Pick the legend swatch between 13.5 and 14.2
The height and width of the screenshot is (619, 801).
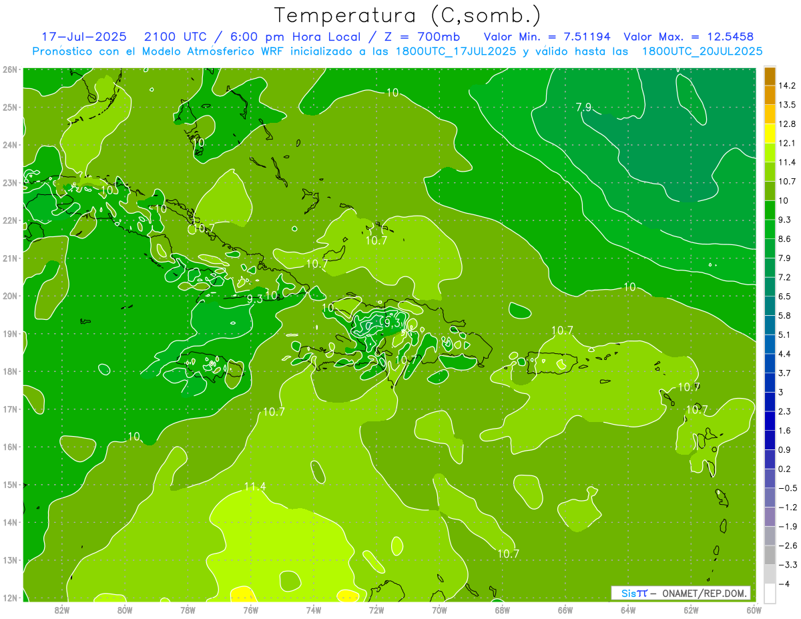(x=770, y=95)
